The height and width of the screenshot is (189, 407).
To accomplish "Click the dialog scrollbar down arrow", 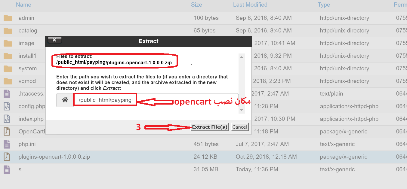I will (x=242, y=111).
